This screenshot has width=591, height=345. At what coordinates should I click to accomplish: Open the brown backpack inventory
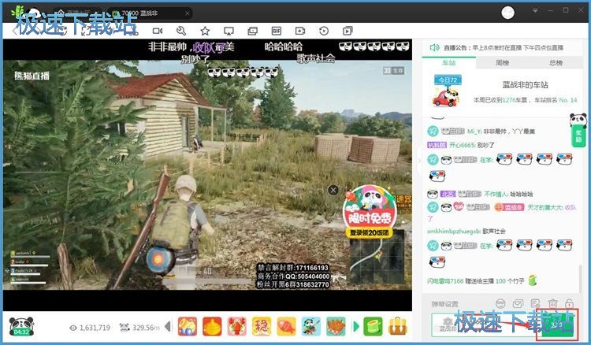398,326
